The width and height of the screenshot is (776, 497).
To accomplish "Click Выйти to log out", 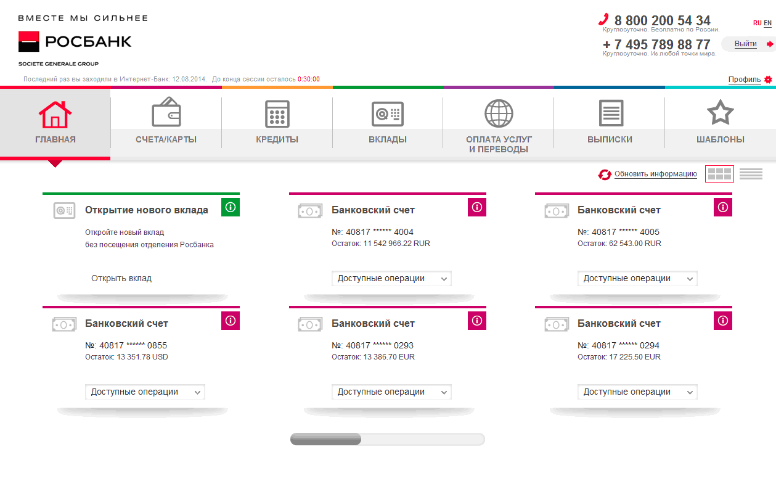I will (745, 44).
